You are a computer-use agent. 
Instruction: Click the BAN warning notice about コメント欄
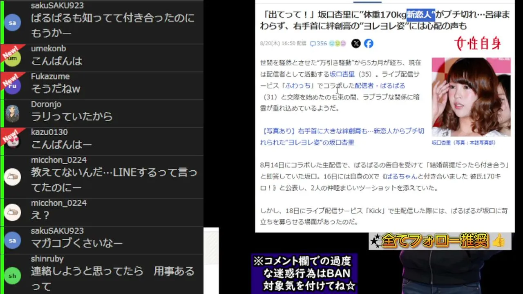[x=304, y=273]
